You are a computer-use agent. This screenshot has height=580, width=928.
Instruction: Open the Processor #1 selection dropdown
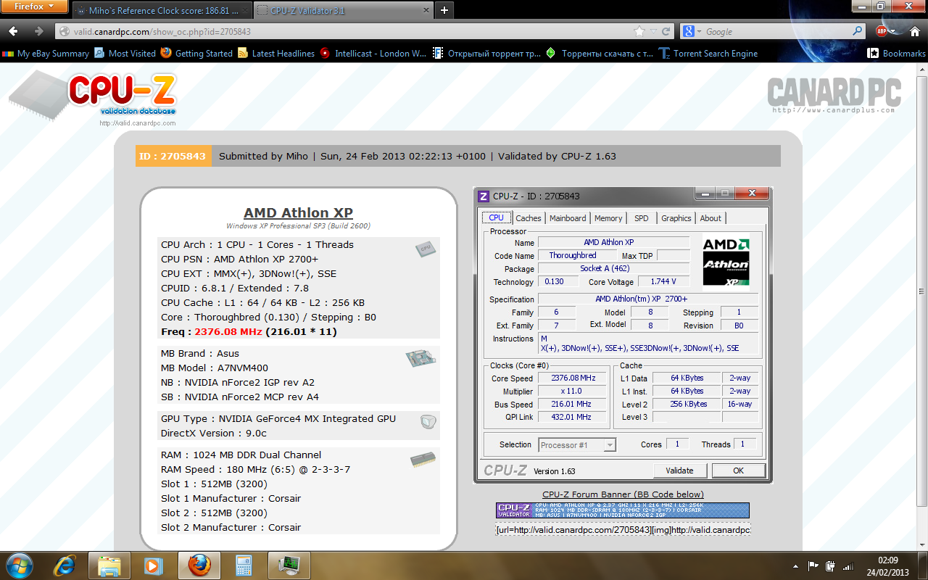pos(578,445)
